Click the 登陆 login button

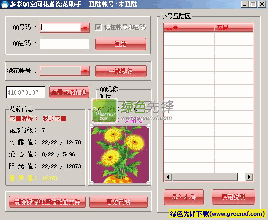tap(121, 44)
